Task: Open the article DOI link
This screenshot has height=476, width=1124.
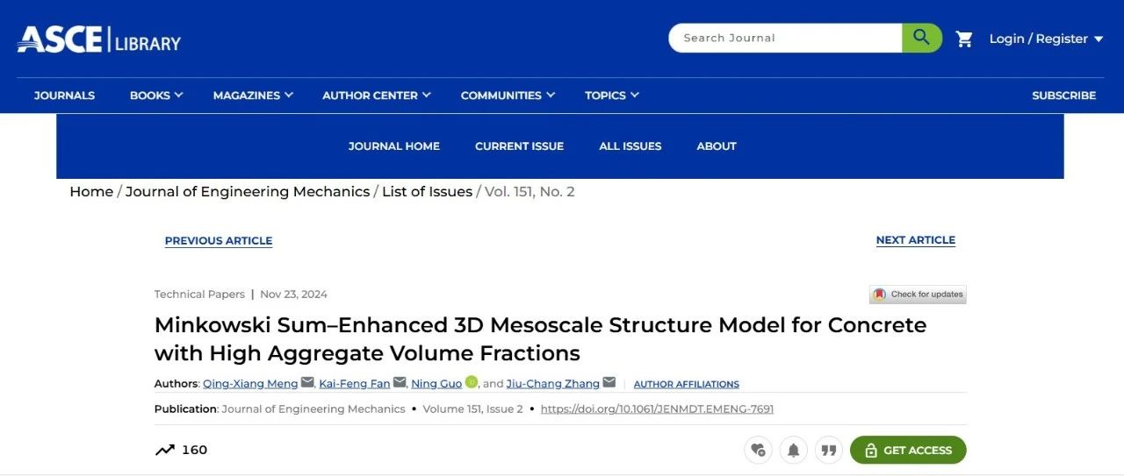Action: (x=657, y=409)
